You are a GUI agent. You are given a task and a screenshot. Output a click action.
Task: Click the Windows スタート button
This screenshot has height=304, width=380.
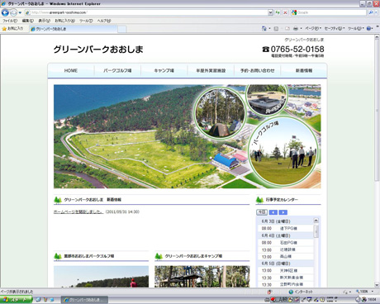(x=16, y=300)
